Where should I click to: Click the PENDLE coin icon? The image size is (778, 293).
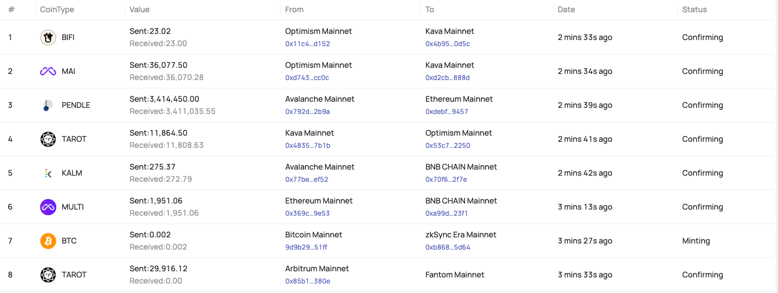click(48, 105)
